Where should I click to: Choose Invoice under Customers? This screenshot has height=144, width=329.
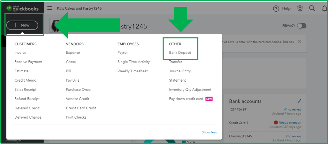pos(20,52)
